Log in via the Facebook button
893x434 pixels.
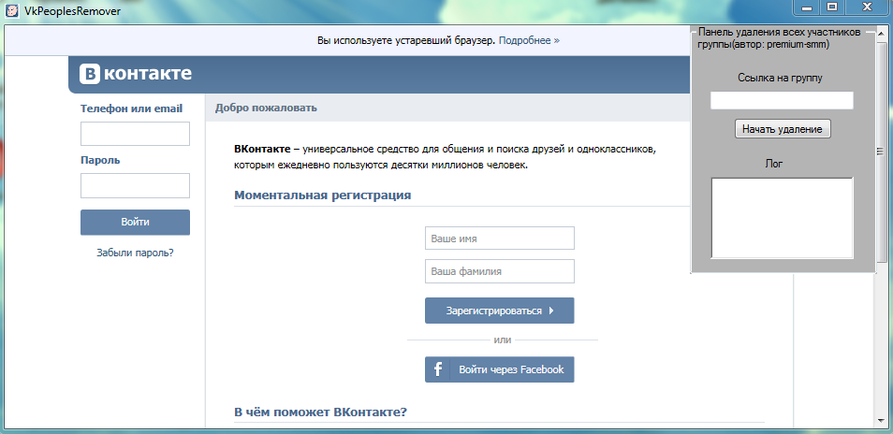click(x=499, y=369)
